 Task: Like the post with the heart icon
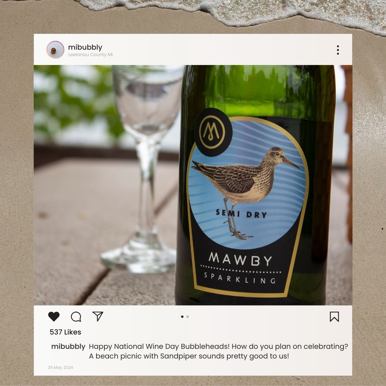click(54, 316)
